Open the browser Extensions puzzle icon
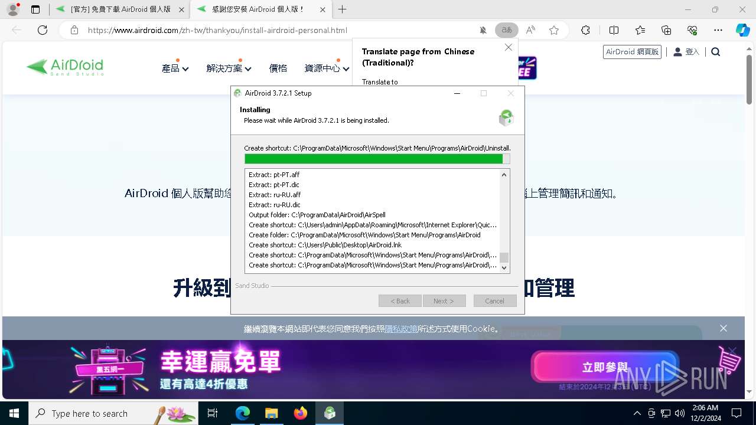 point(585,30)
